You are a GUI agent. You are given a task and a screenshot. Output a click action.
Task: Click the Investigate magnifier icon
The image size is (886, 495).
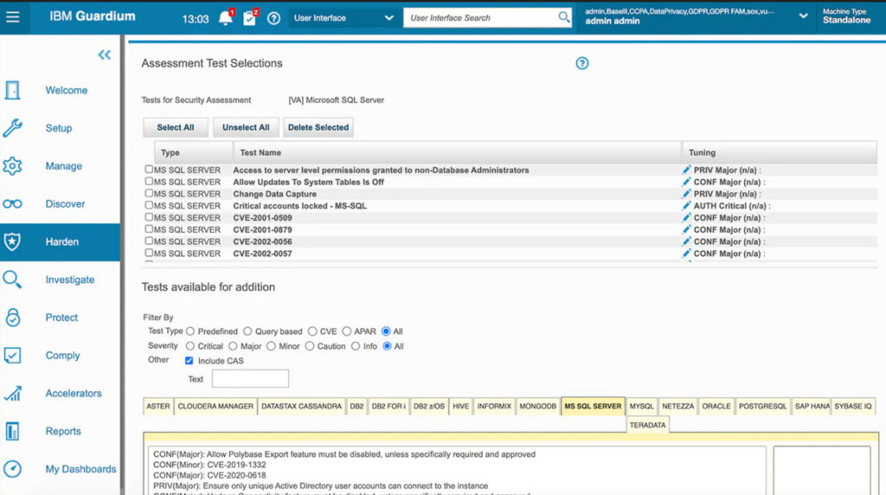[12, 280]
